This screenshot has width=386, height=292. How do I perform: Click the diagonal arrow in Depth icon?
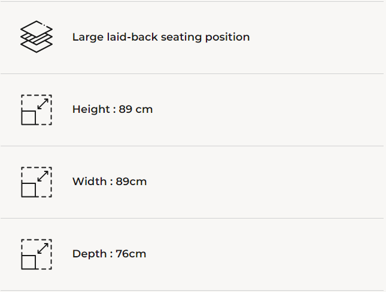[x=42, y=248]
